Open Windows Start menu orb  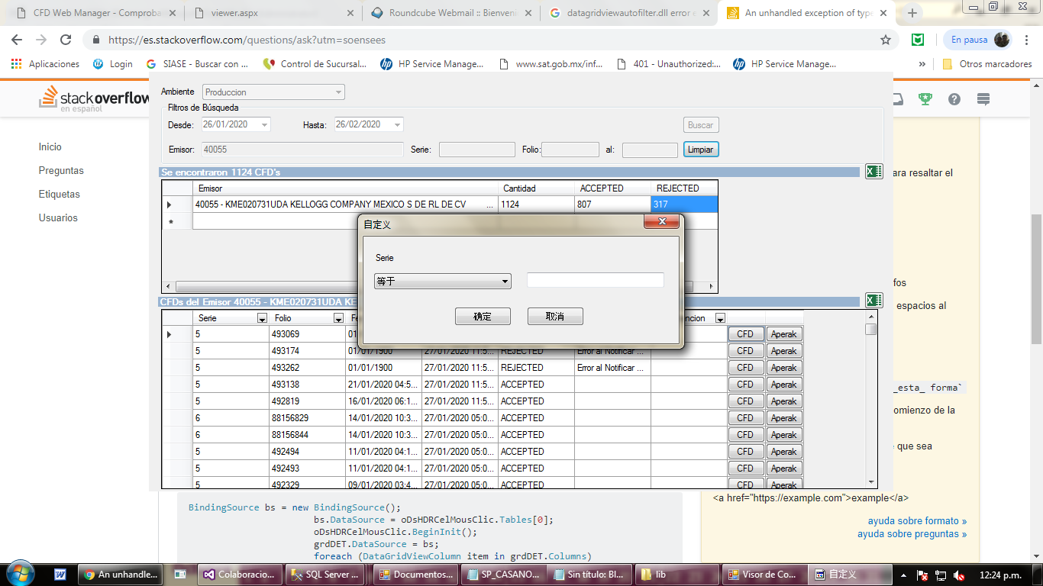tap(19, 574)
